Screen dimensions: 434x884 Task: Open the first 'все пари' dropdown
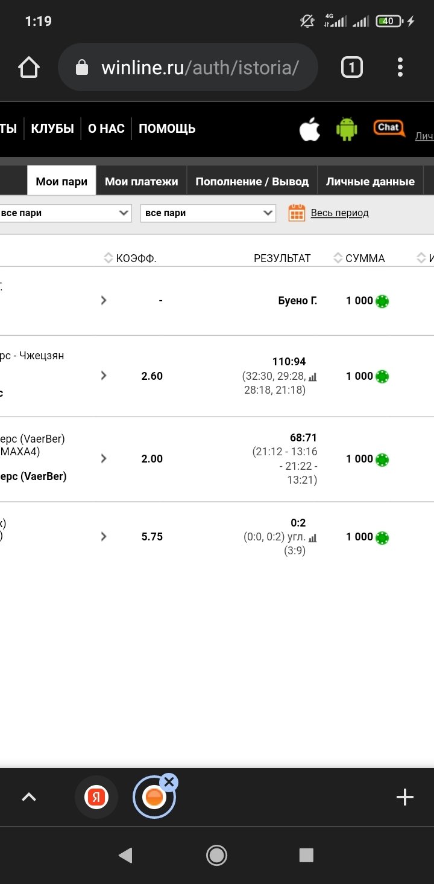[x=65, y=213]
